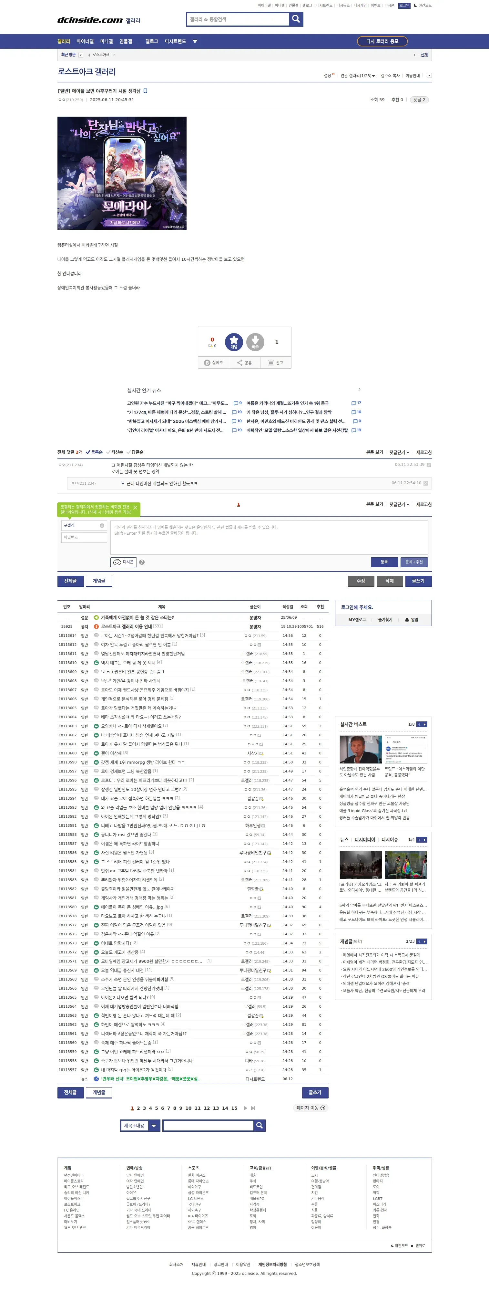Sort comments by 등록순
This screenshot has width=489, height=1292.
click(x=94, y=452)
